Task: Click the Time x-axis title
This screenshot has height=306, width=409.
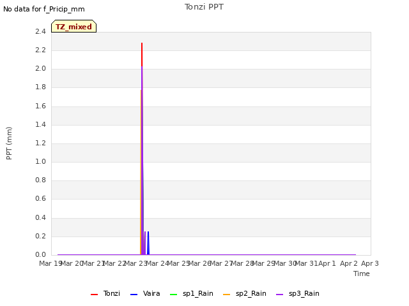Action: (x=362, y=273)
